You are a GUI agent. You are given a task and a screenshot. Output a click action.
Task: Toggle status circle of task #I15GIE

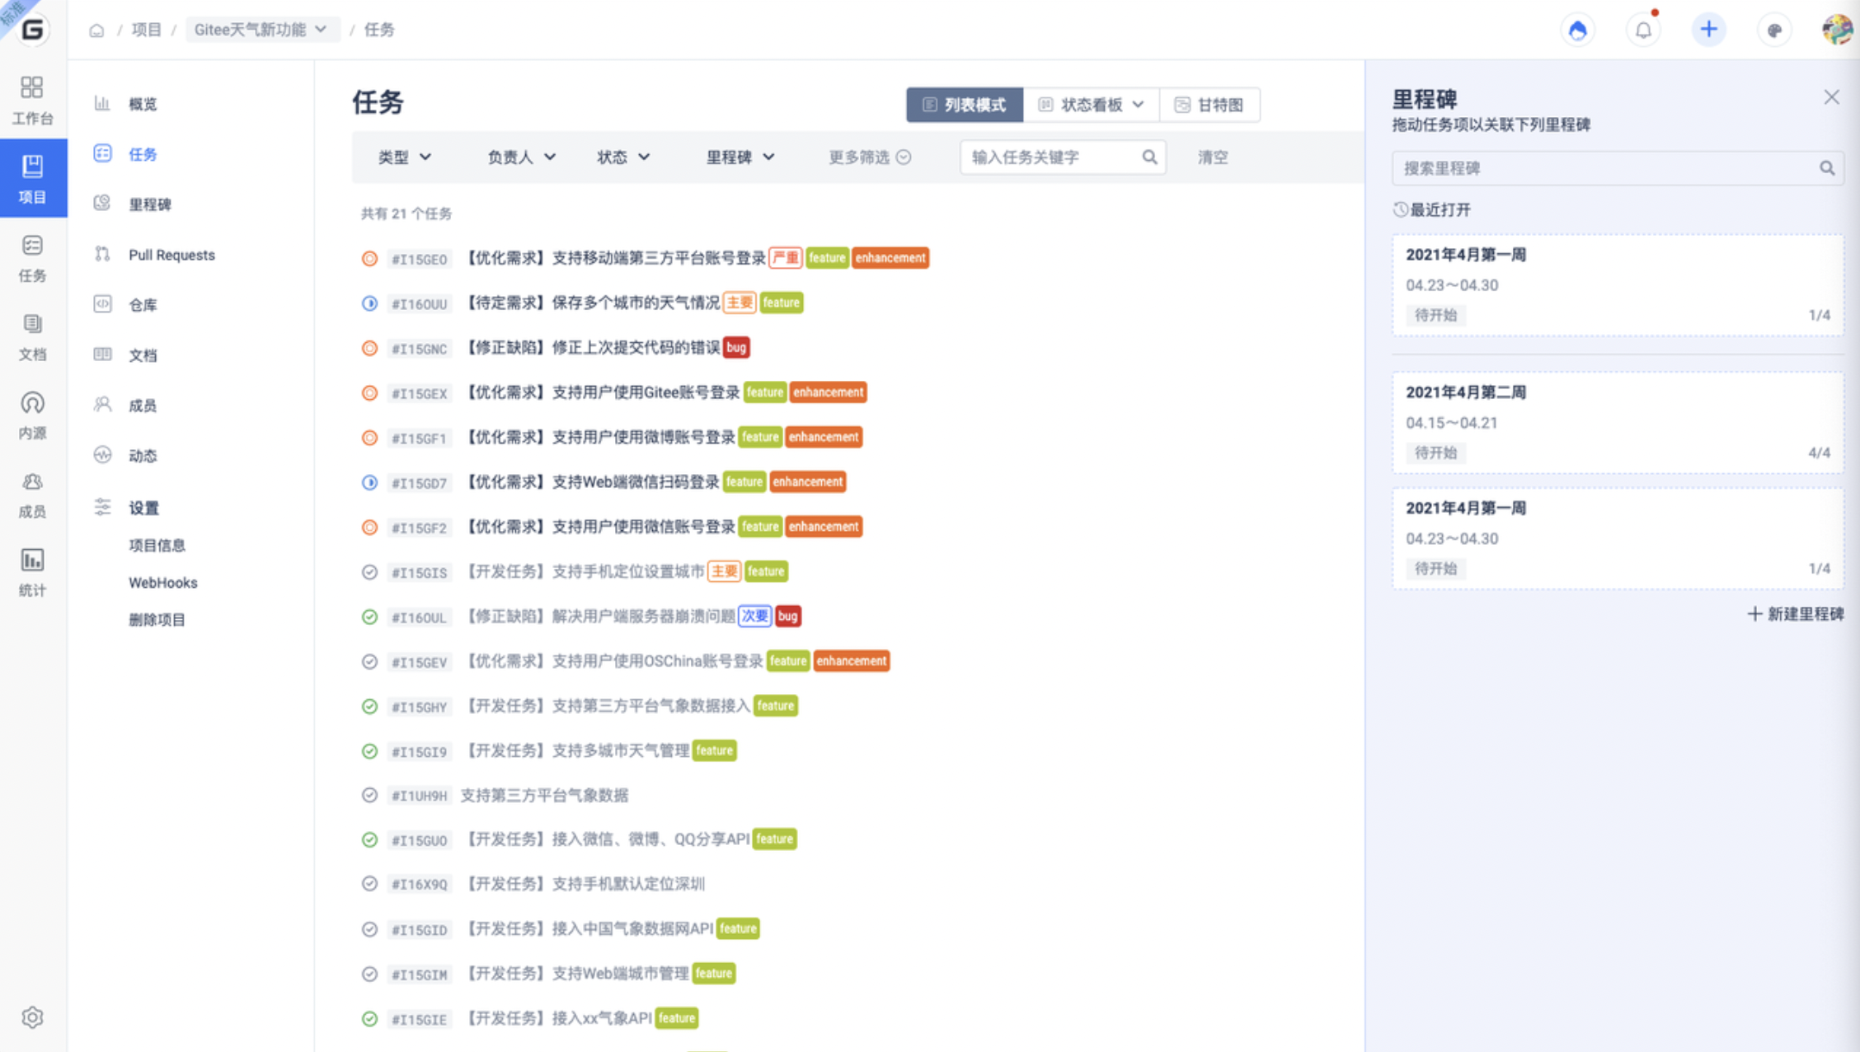point(369,1019)
